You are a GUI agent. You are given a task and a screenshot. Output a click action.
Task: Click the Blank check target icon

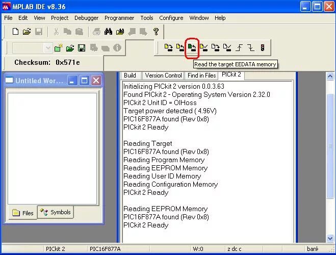point(227,47)
